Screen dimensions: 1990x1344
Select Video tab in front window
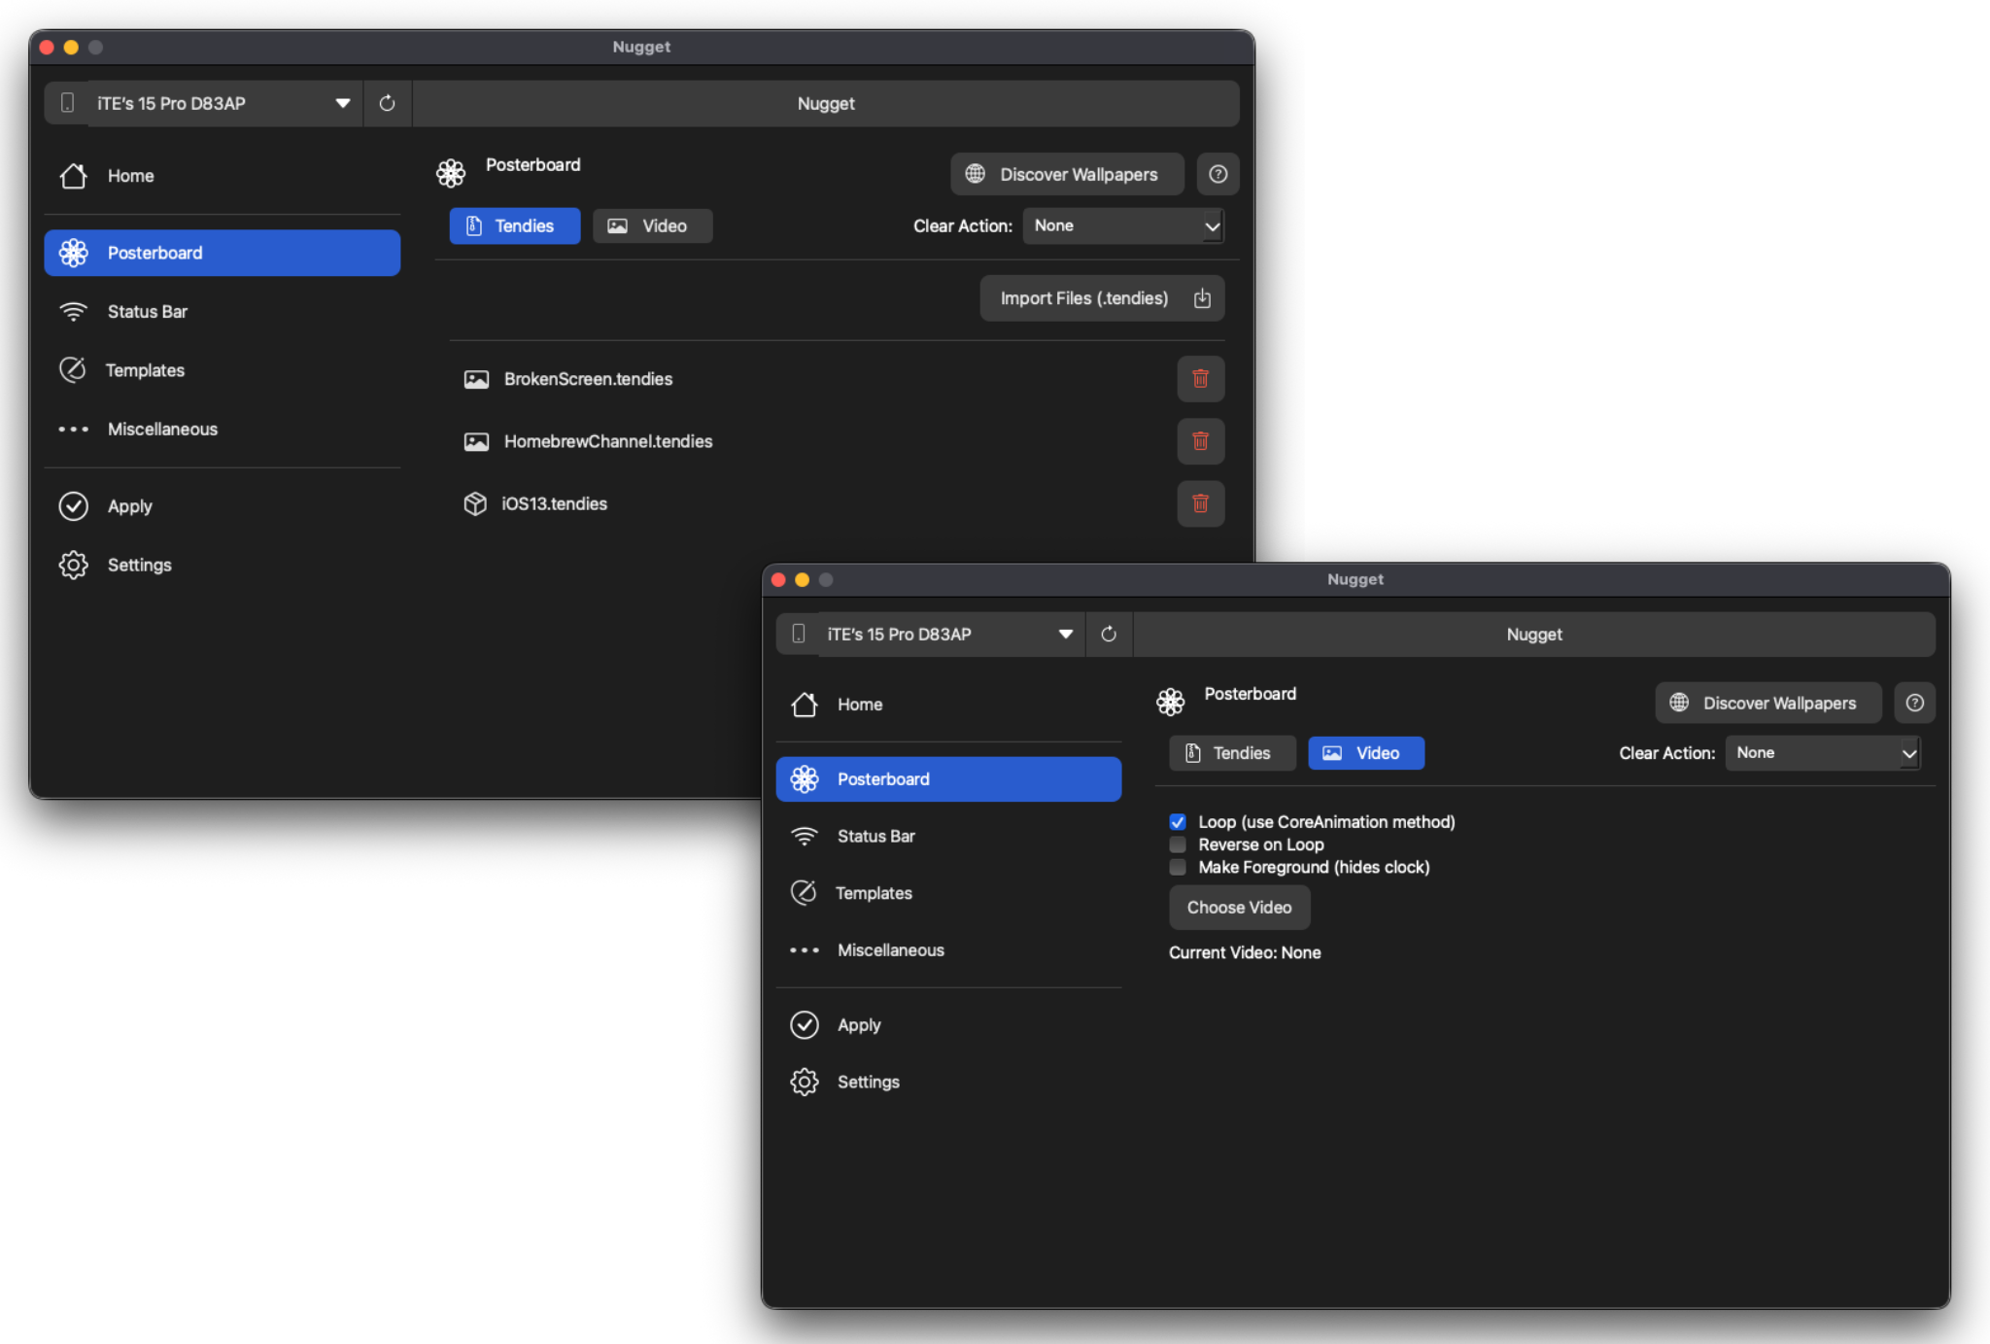(1366, 753)
